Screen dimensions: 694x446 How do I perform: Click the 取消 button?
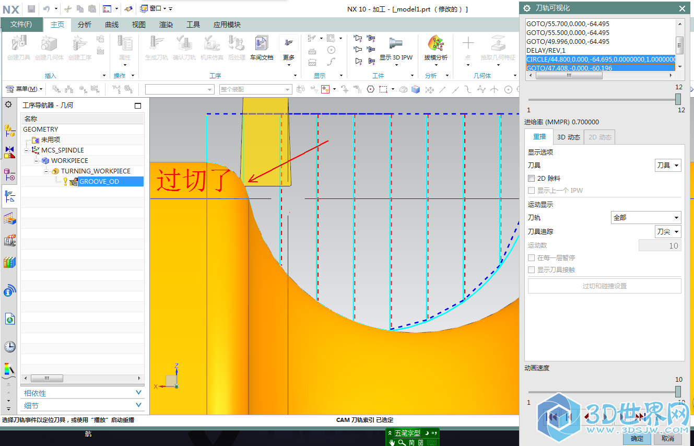click(668, 439)
